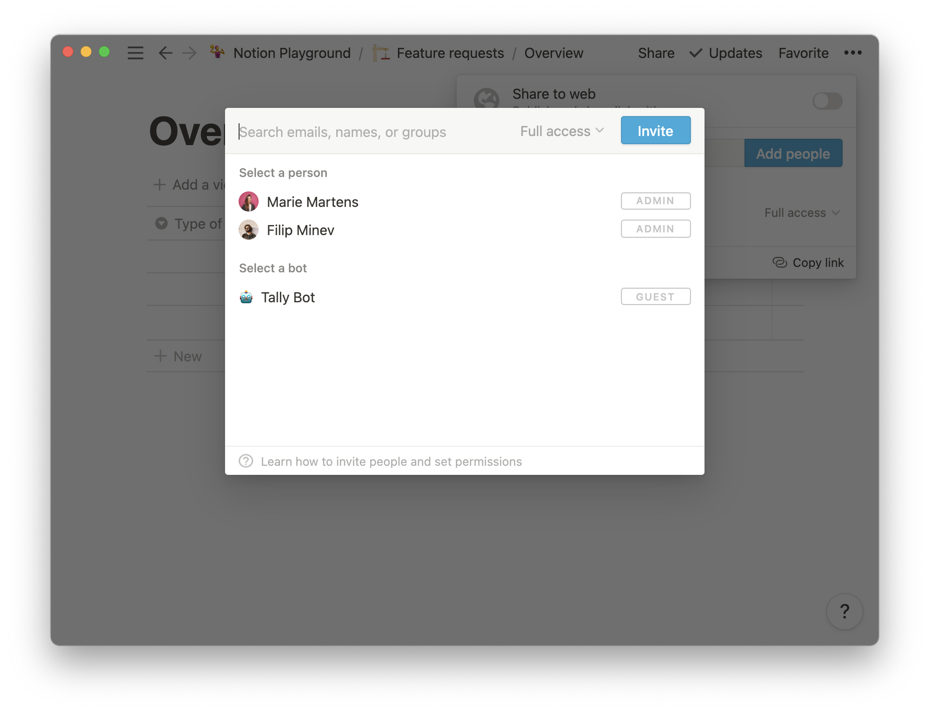This screenshot has height=713, width=930.
Task: Select Filip Minev from the person list
Action: pyautogui.click(x=465, y=230)
